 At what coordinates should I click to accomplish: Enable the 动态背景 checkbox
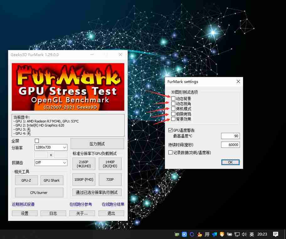click(x=173, y=99)
